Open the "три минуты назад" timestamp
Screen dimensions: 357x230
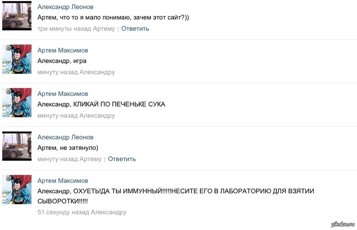(x=64, y=29)
